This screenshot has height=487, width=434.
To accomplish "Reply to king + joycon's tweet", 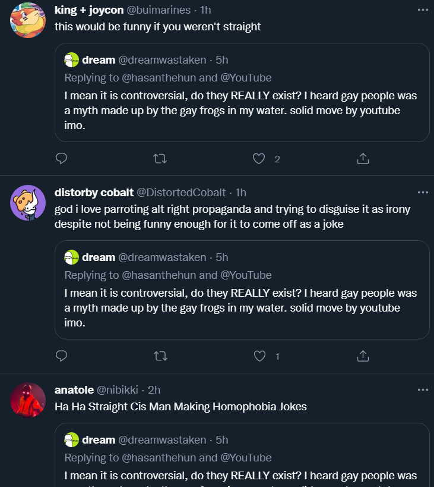I will 61,159.
